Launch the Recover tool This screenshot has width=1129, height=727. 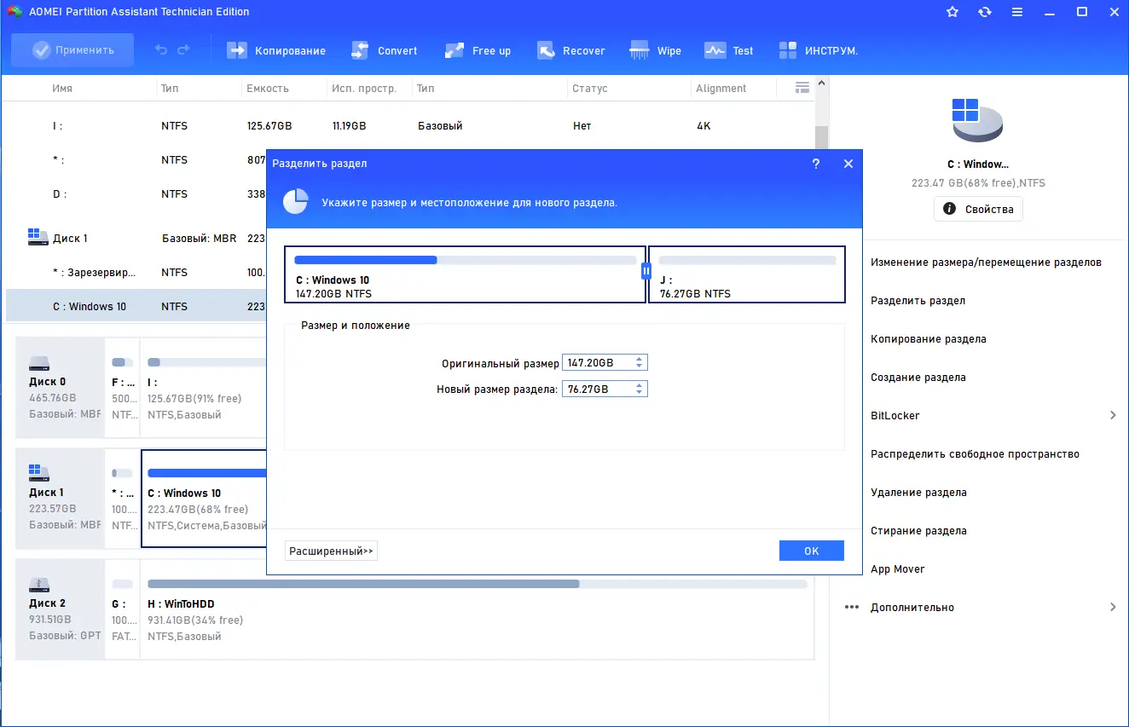pyautogui.click(x=570, y=50)
